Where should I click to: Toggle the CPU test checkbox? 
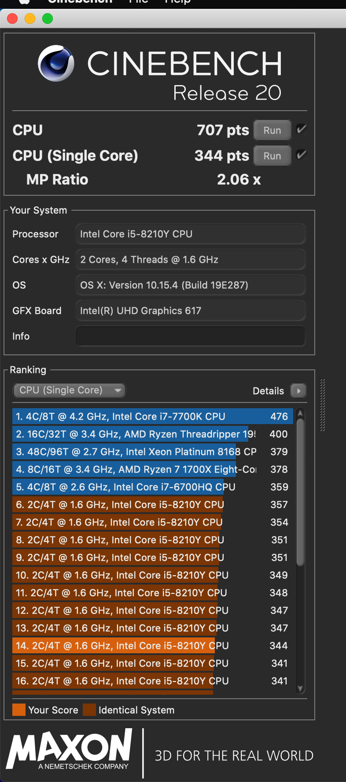(302, 129)
